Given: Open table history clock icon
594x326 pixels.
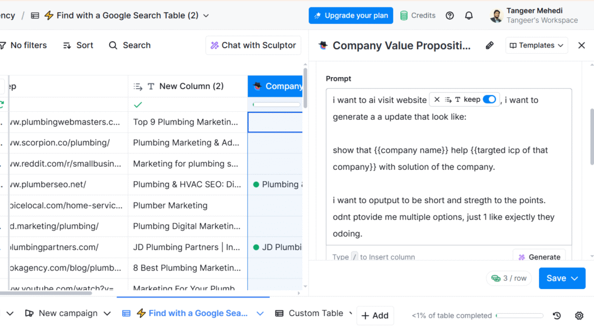Looking at the screenshot, I should pos(557,316).
